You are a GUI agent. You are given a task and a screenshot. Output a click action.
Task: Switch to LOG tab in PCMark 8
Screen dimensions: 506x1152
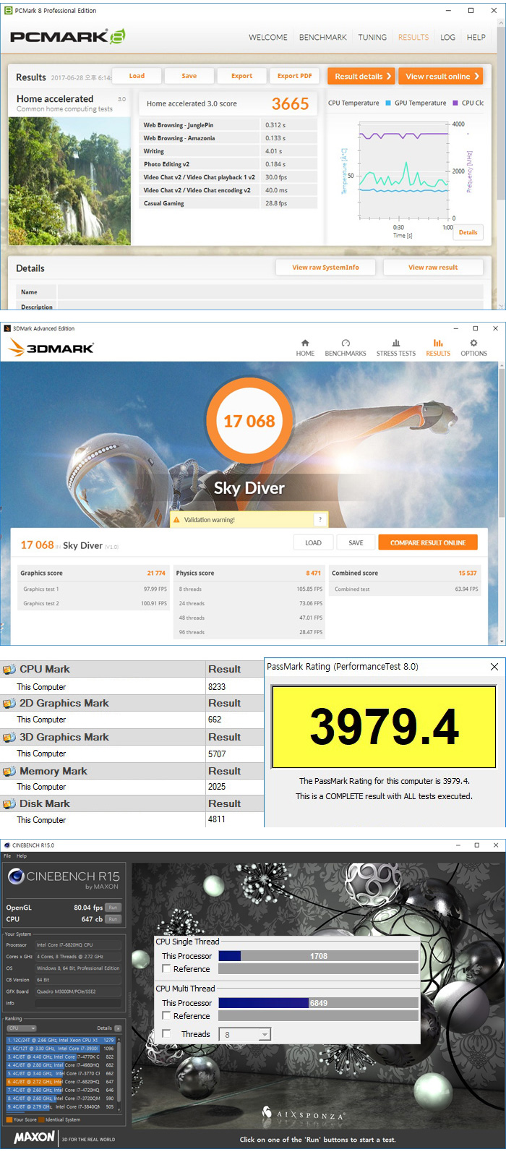(x=448, y=37)
